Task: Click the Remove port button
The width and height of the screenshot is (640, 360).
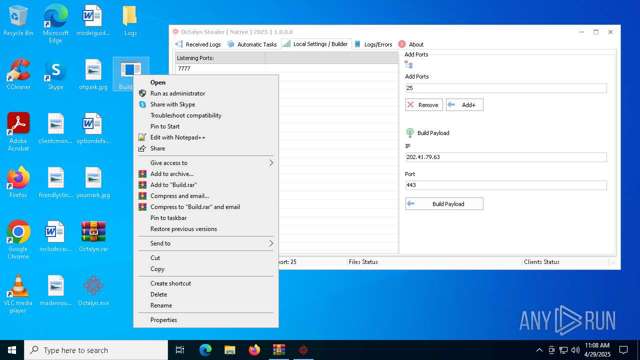Action: click(424, 105)
